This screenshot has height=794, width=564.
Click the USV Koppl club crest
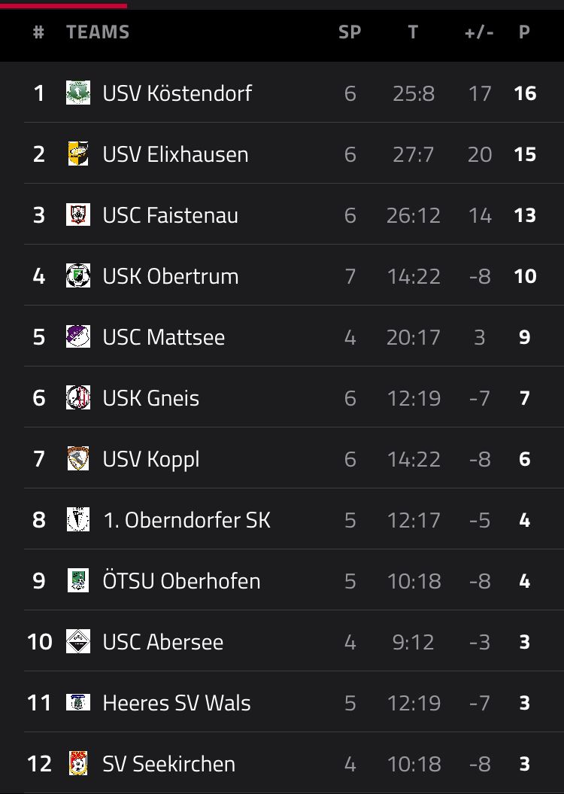coord(78,458)
